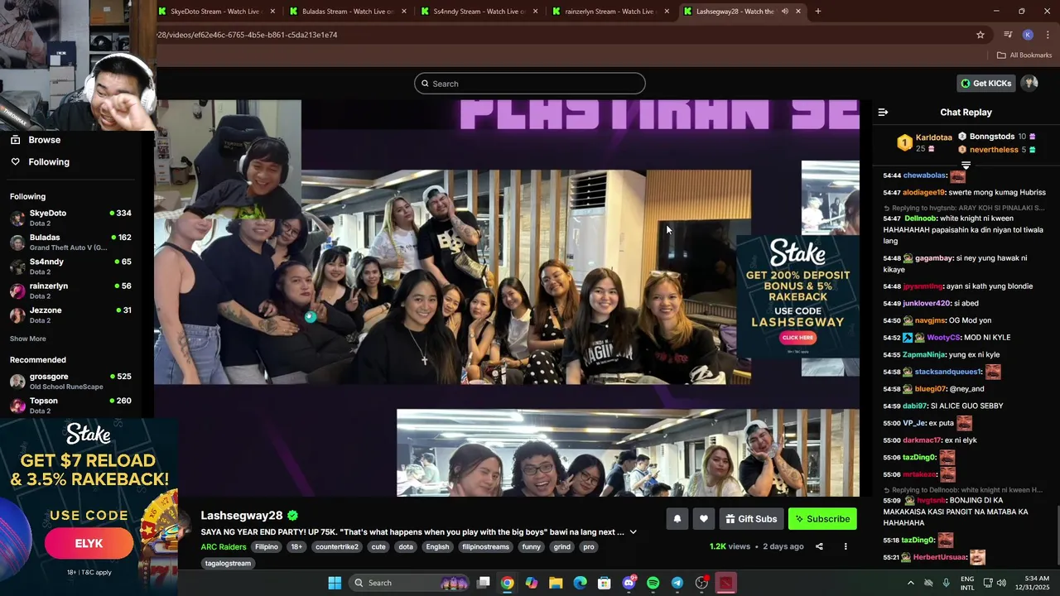Click the search magnifier icon in Kick search
Viewport: 1060px width, 596px height.
coord(425,84)
